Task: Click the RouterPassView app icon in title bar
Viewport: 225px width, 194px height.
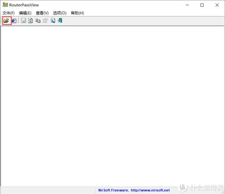Action: tap(5, 5)
